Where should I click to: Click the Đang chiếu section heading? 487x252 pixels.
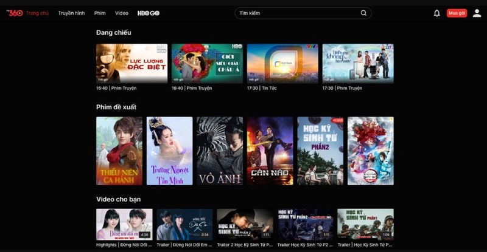pyautogui.click(x=114, y=33)
